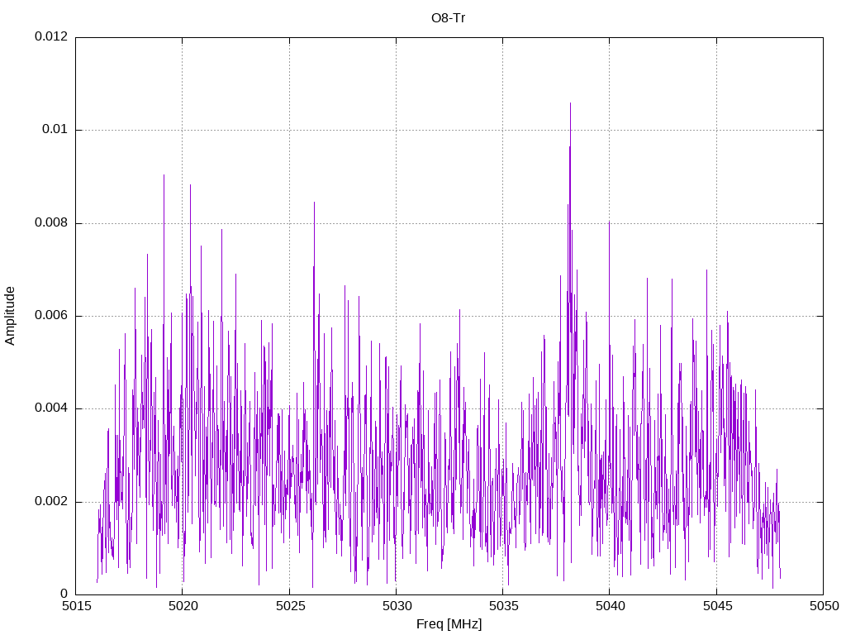846x635 pixels.
Task: Click the y-axis tick label 0.004
Action: tap(51, 408)
